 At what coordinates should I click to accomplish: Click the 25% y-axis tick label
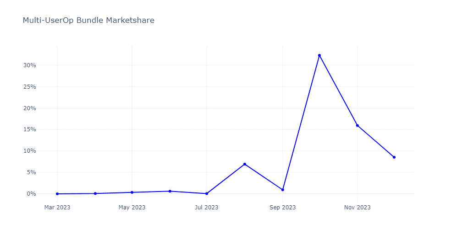pyautogui.click(x=30, y=87)
